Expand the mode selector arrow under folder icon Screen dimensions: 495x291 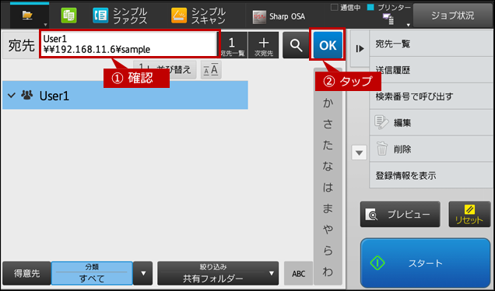point(45,25)
